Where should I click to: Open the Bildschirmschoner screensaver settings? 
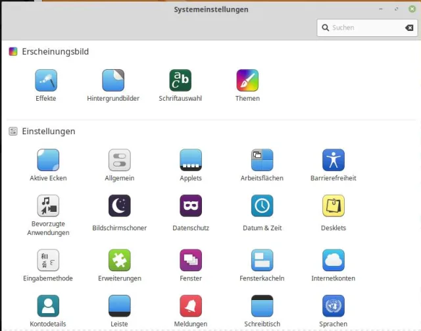pos(120,205)
